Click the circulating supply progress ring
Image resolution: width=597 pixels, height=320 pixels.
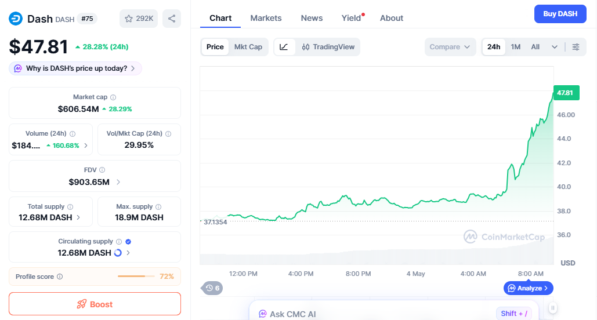click(x=118, y=253)
